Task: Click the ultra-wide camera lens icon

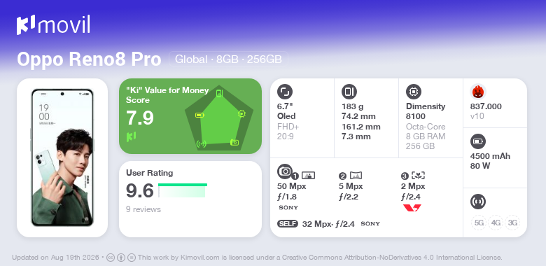Action: click(356, 176)
